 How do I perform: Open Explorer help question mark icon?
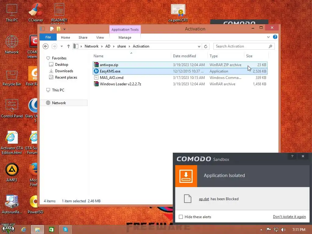tap(275, 37)
